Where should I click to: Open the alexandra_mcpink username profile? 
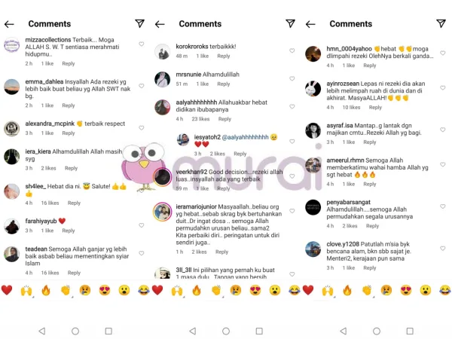tap(50, 124)
